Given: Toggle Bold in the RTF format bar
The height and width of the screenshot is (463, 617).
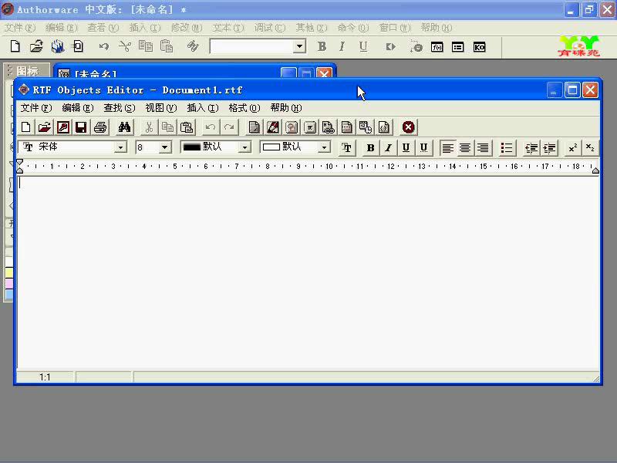Looking at the screenshot, I should [x=370, y=148].
